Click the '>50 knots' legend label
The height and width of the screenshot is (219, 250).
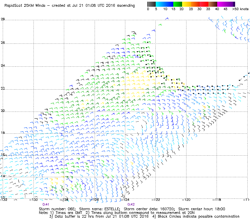[240, 9]
